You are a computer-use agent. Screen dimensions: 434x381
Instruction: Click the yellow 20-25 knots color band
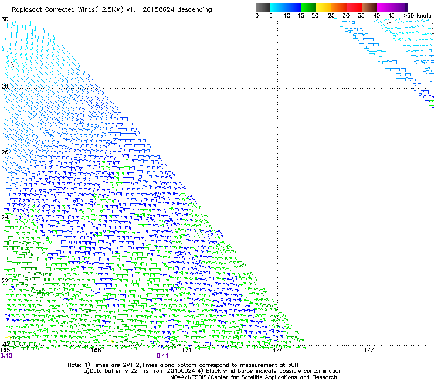tap(324, 7)
